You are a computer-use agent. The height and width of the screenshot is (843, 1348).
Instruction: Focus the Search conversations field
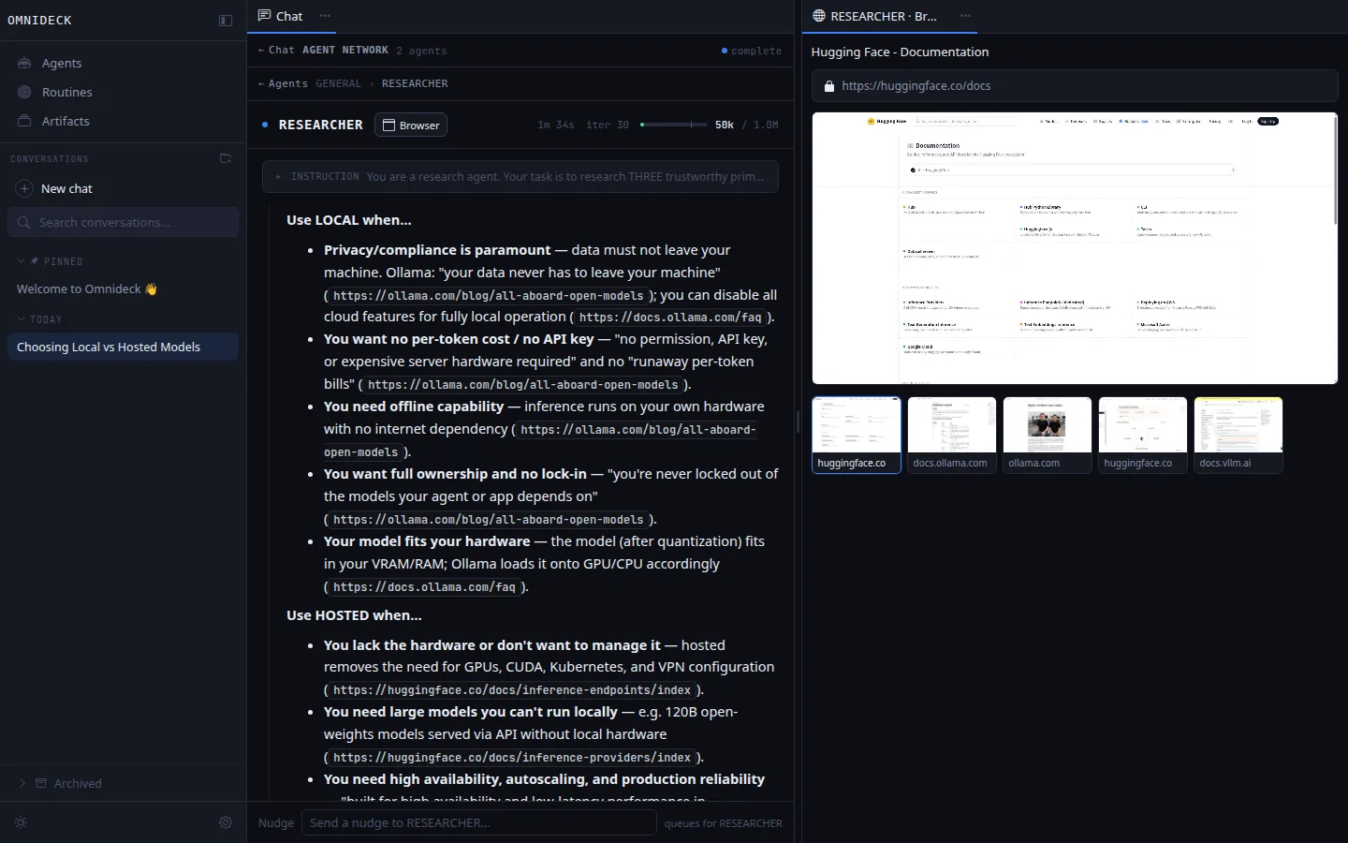[123, 222]
